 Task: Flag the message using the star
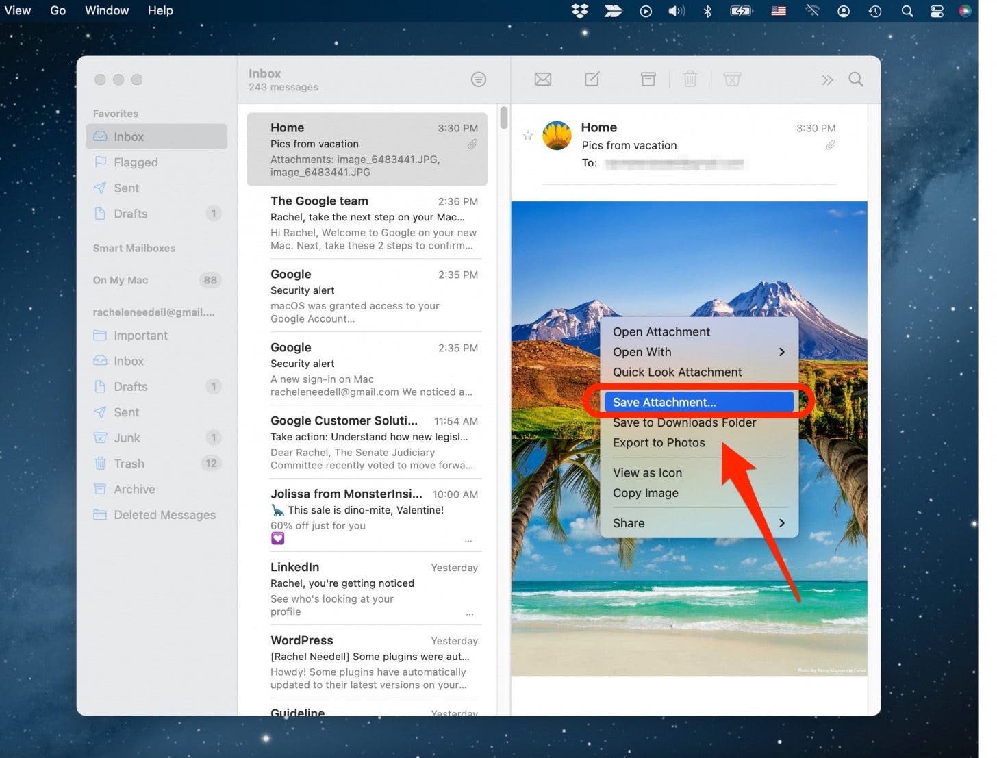coord(528,136)
